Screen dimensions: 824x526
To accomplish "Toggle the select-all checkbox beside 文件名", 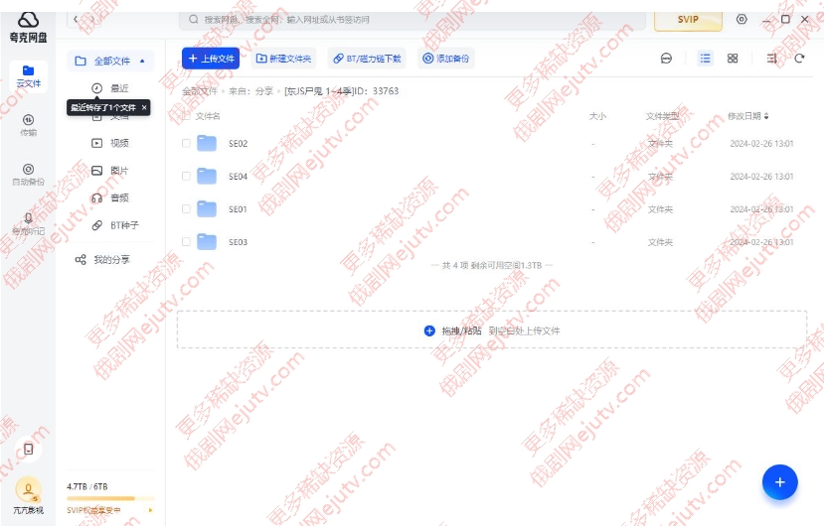I will [186, 116].
